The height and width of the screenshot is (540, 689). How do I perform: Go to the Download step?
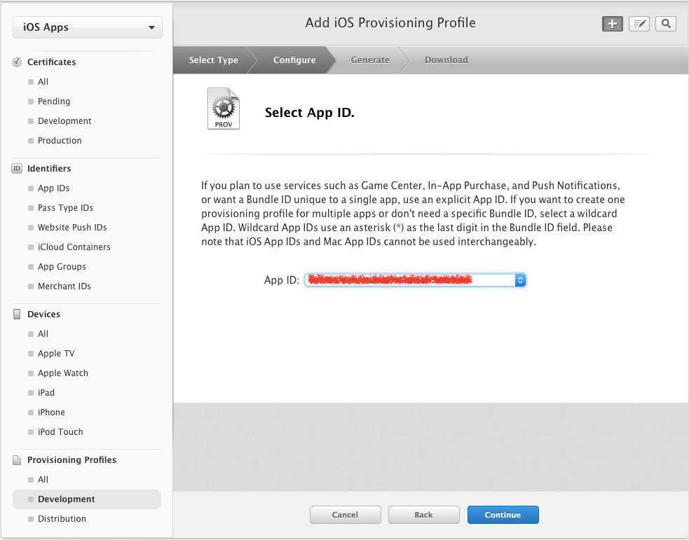446,60
